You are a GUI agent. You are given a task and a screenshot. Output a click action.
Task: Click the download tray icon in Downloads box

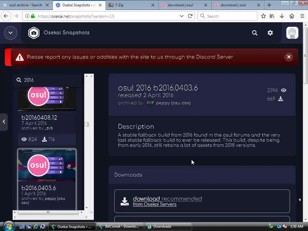125,202
